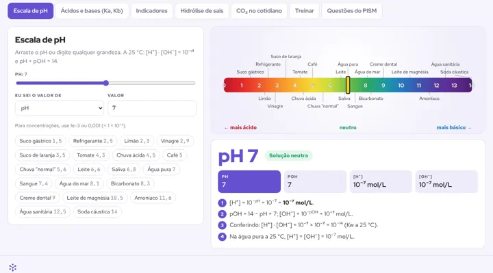Choose the Café 5 preset
493x273 pixels.
[175, 155]
